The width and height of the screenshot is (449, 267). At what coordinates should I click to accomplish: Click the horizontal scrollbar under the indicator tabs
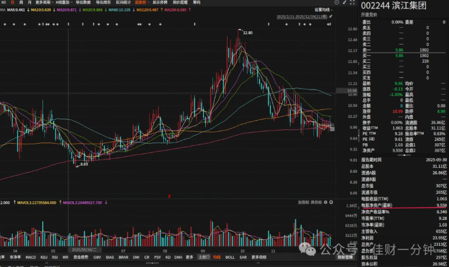[152, 263]
